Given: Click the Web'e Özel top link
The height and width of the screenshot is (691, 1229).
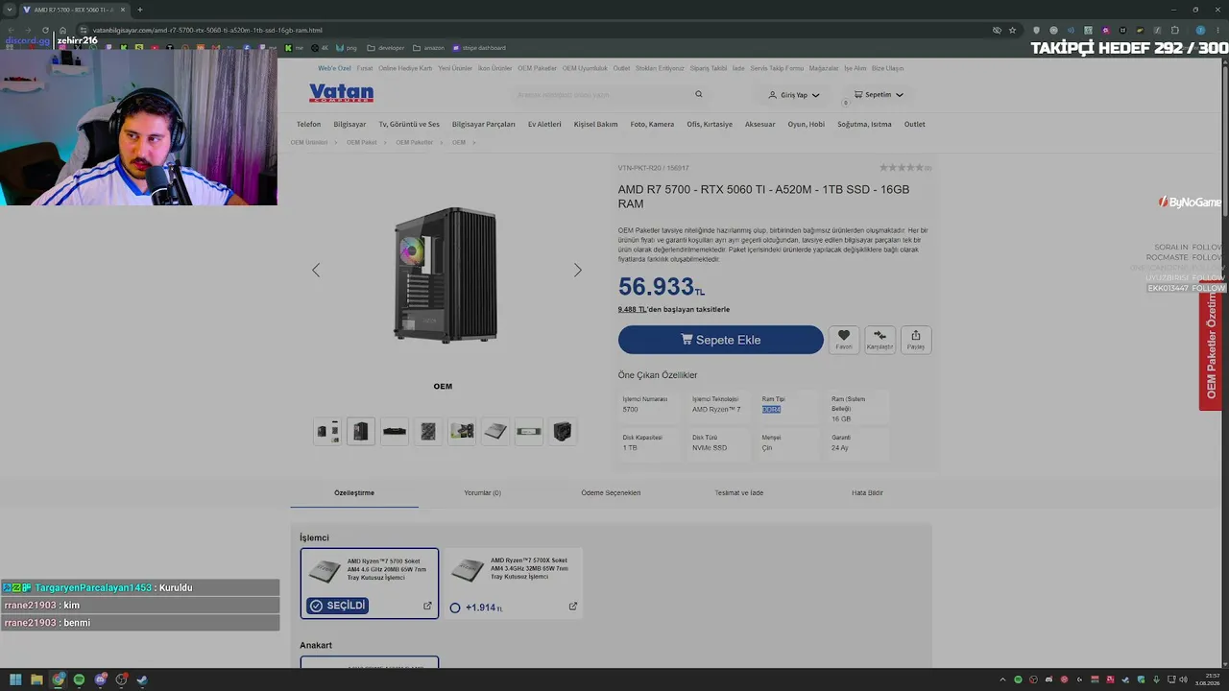Looking at the screenshot, I should click(334, 68).
